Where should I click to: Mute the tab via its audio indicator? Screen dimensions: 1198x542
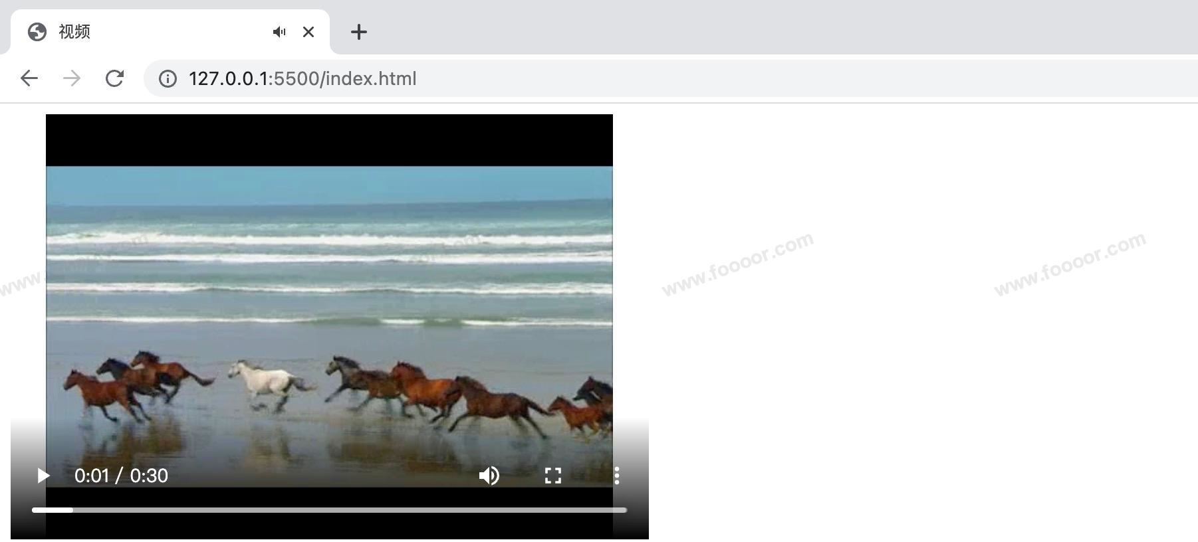click(279, 32)
